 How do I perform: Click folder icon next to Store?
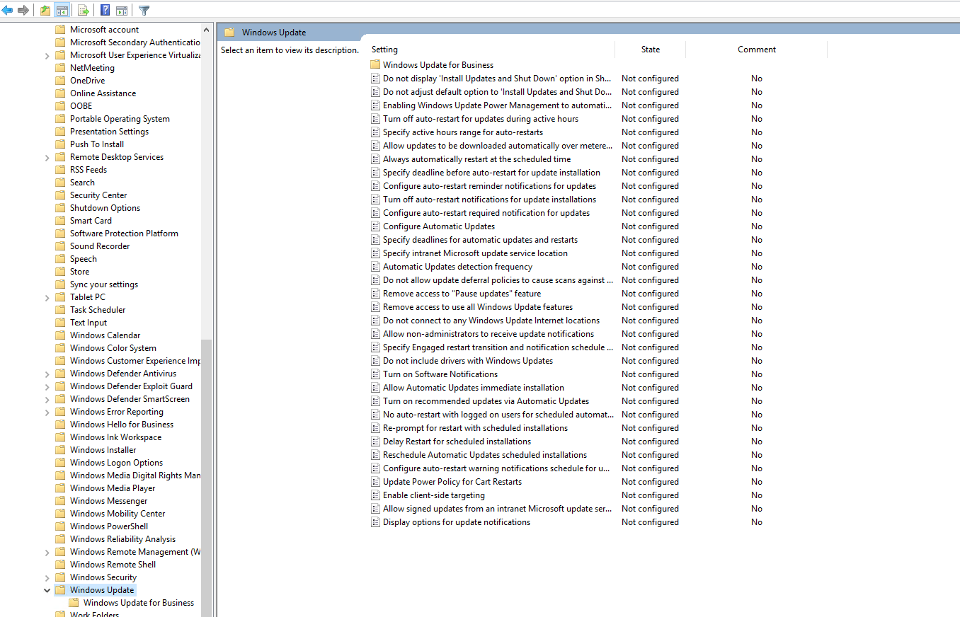[60, 272]
